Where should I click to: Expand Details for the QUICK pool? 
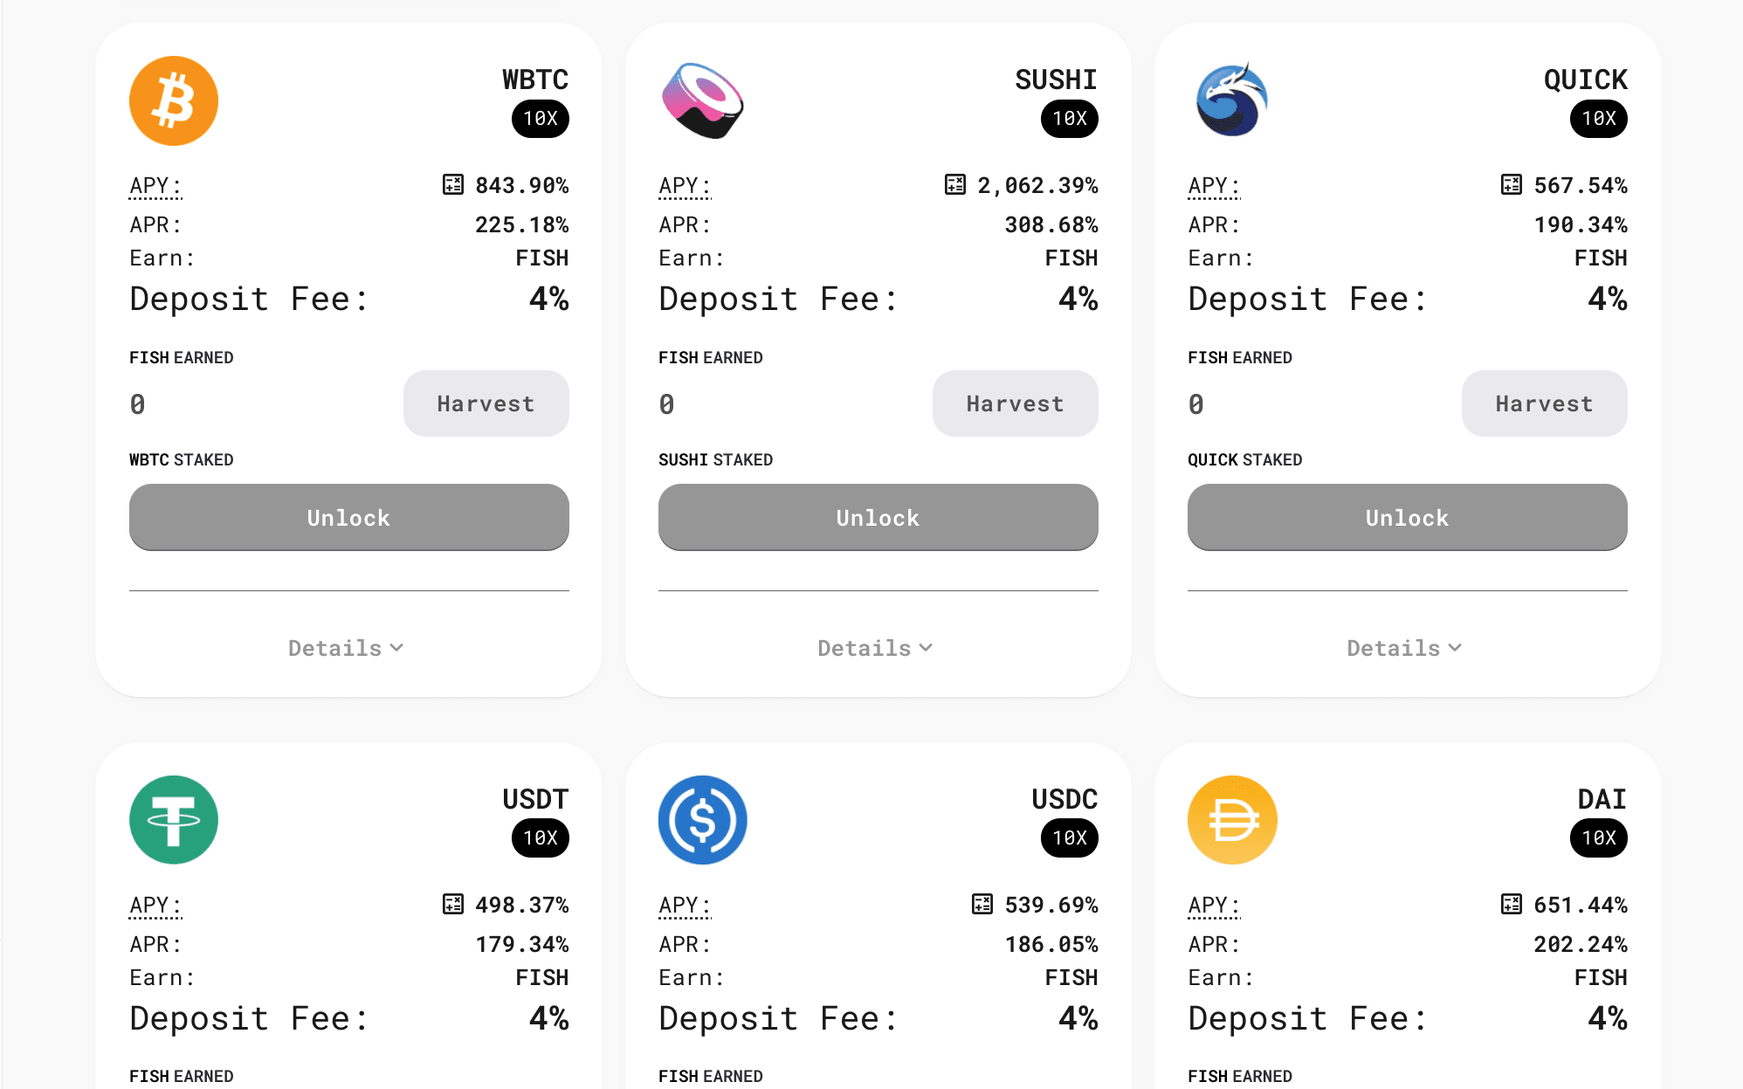(x=1405, y=648)
